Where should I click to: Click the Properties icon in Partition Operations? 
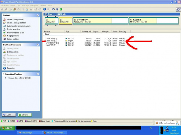4,68
